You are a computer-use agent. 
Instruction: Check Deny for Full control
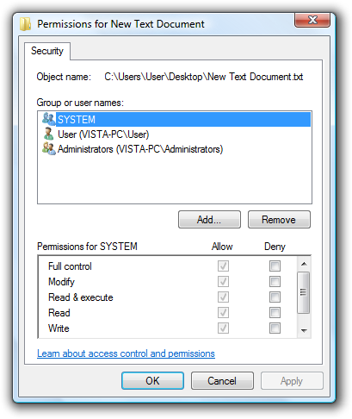pyautogui.click(x=275, y=266)
